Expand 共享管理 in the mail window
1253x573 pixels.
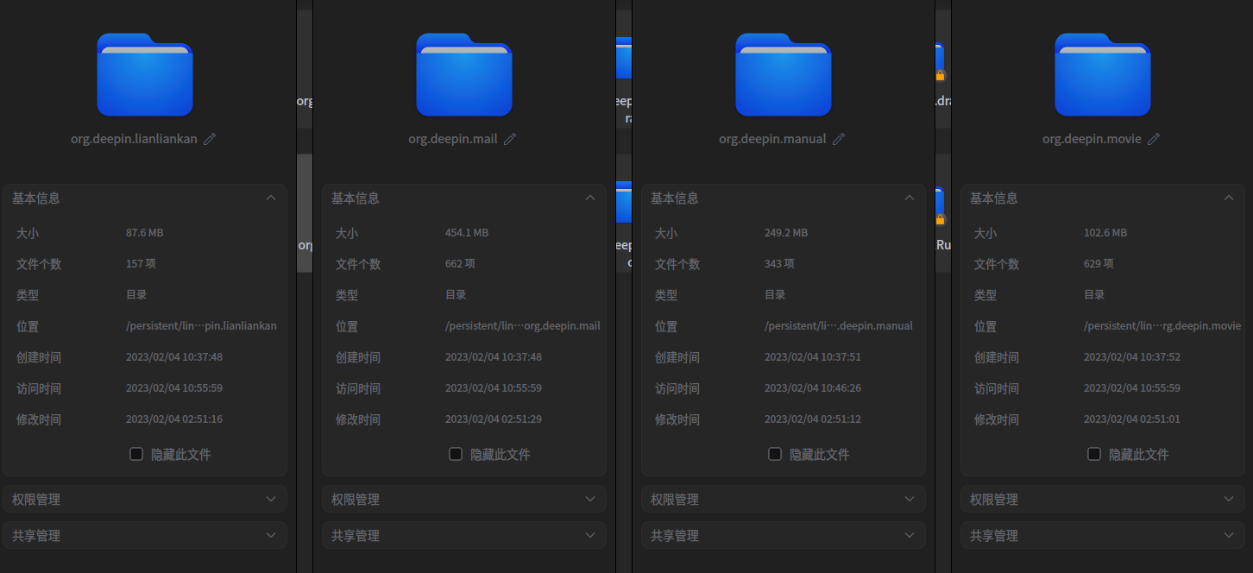(x=590, y=535)
